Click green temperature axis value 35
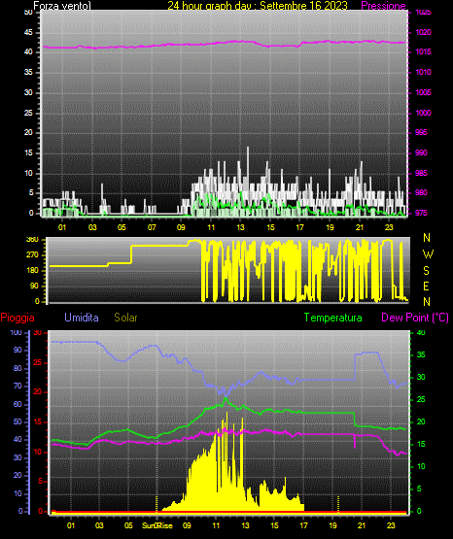This screenshot has height=539, width=453. [421, 354]
